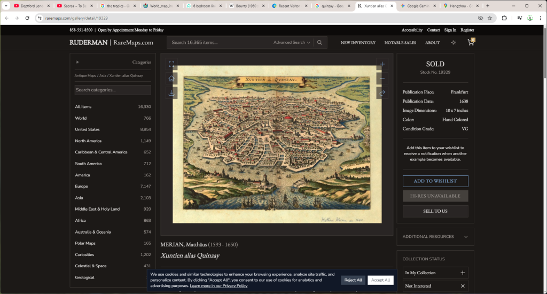The image size is (547, 294).
Task: Collapse the Categories sidebar panel
Action: pos(78,62)
